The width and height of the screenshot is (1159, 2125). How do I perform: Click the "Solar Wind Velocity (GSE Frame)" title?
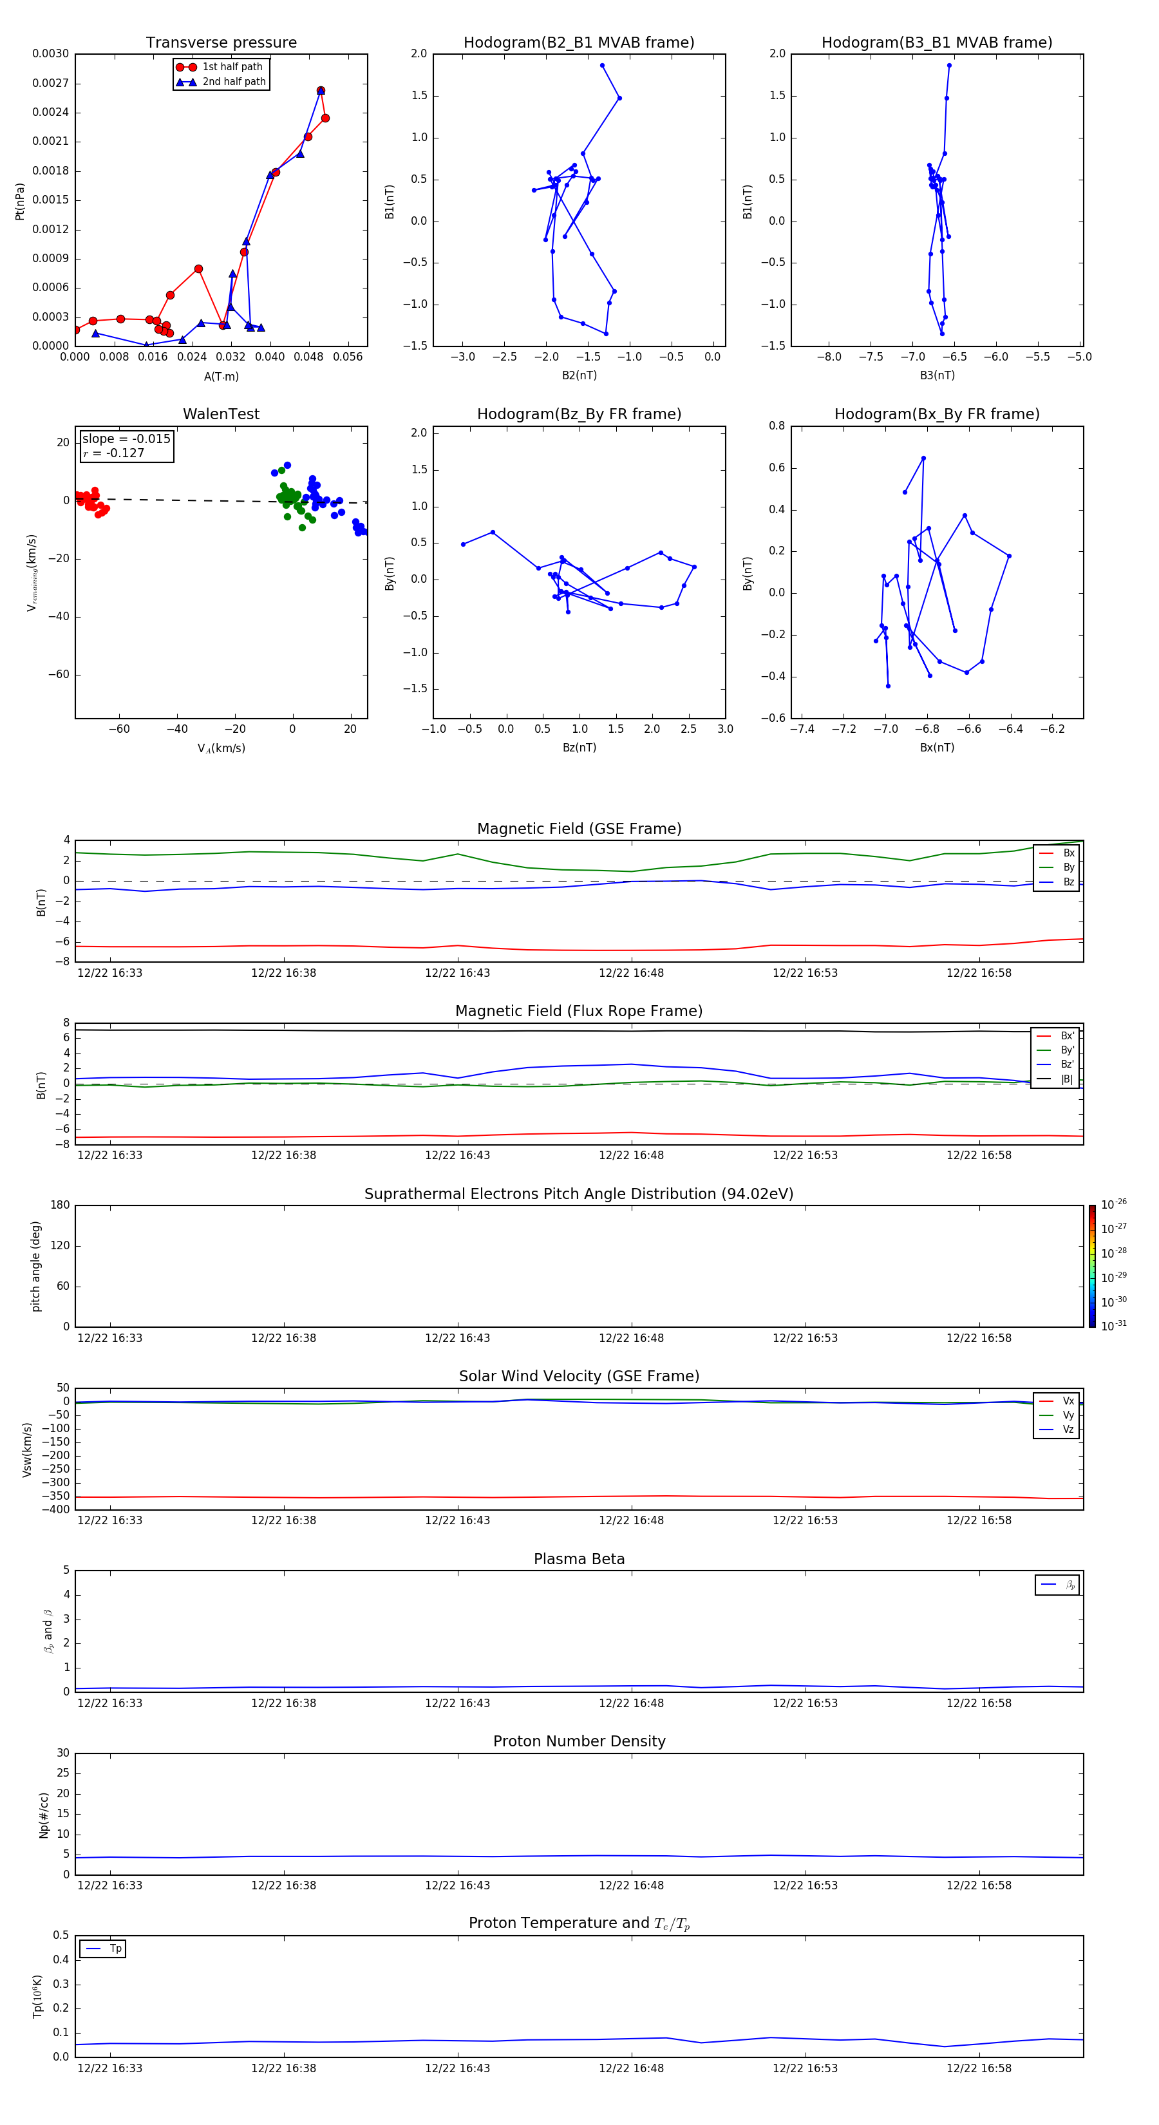click(x=579, y=1376)
